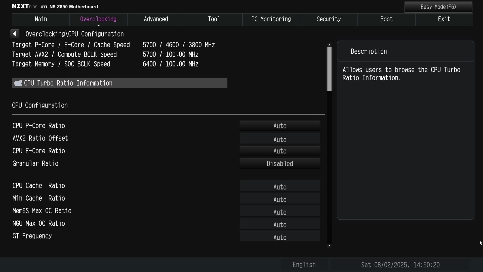This screenshot has width=483, height=272.
Task: Open the PC Monitoring tab
Action: coord(271,19)
